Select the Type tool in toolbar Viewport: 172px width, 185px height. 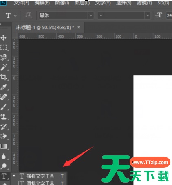pyautogui.click(x=4, y=176)
